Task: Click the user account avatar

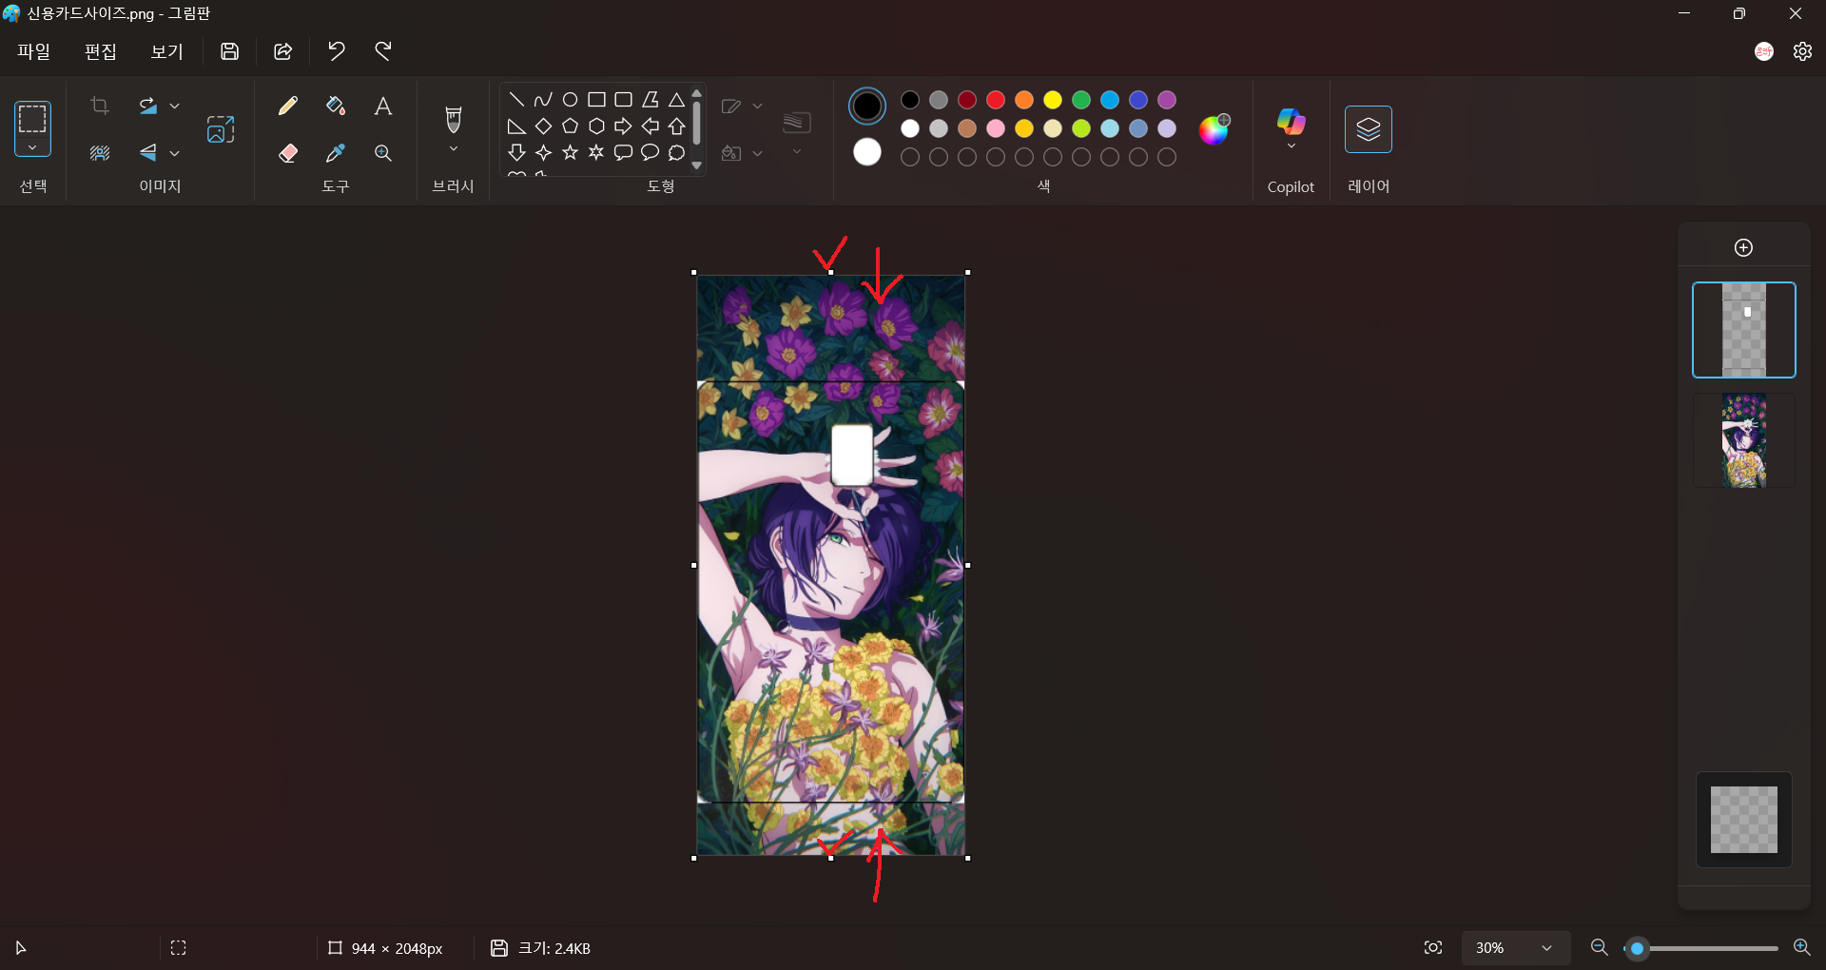Action: [1764, 51]
